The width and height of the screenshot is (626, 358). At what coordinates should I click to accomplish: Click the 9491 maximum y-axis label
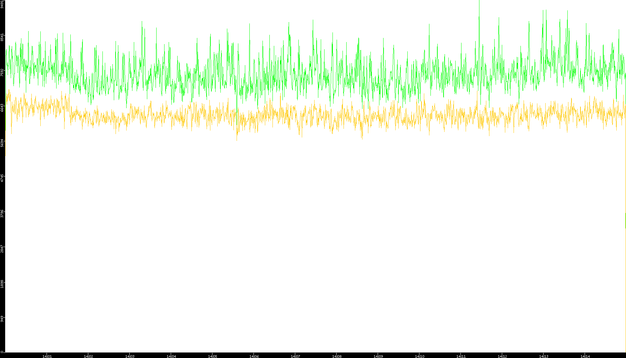coord(2,4)
